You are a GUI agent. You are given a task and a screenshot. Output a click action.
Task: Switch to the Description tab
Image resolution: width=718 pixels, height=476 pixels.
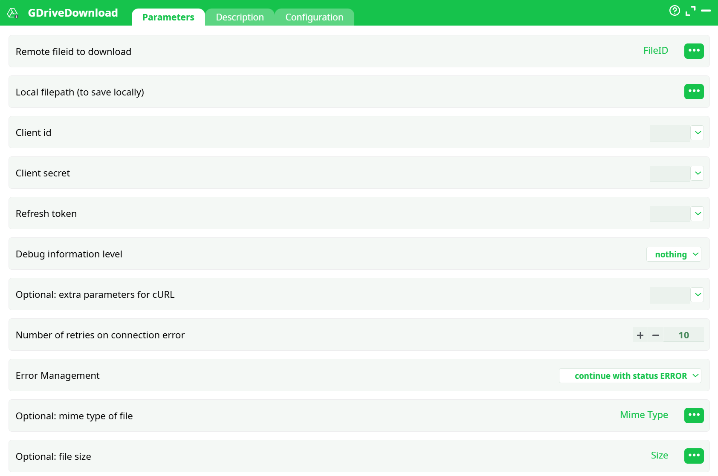tap(240, 17)
